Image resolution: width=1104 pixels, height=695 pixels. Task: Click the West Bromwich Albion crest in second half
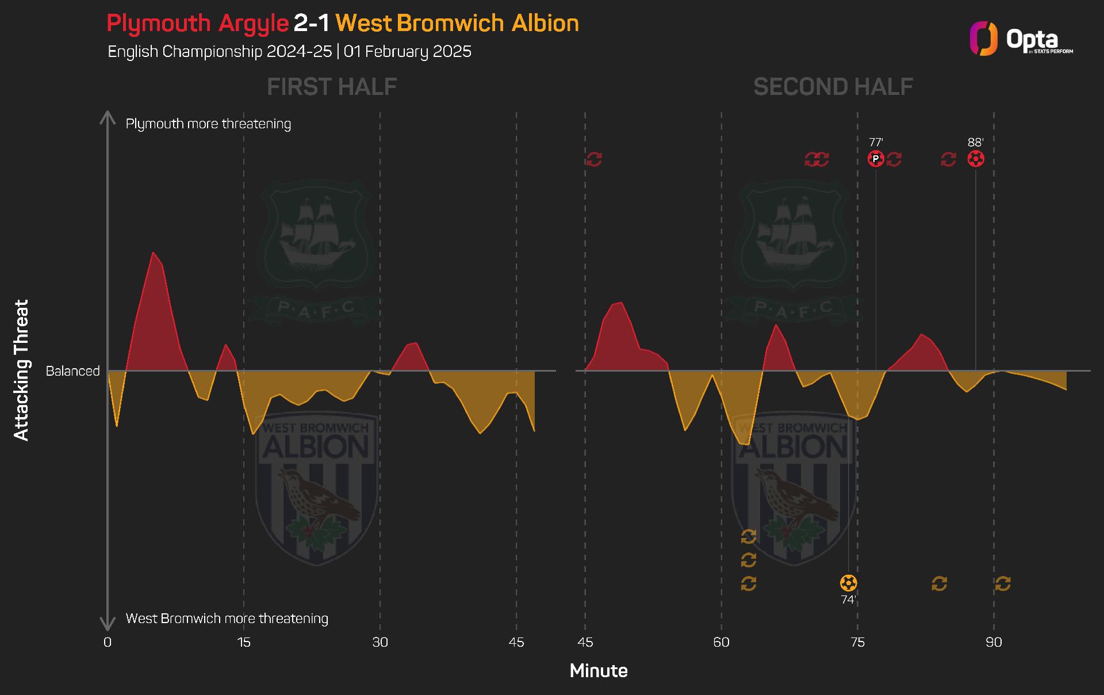(793, 488)
